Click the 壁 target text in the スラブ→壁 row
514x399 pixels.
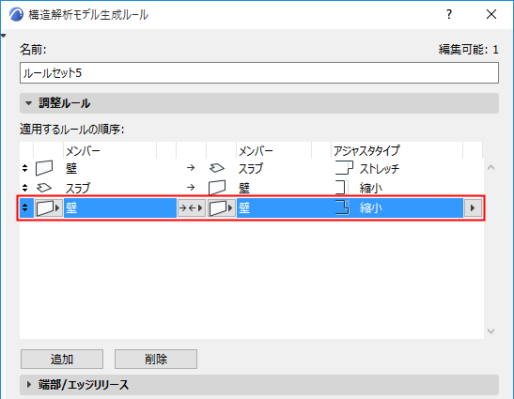point(244,189)
